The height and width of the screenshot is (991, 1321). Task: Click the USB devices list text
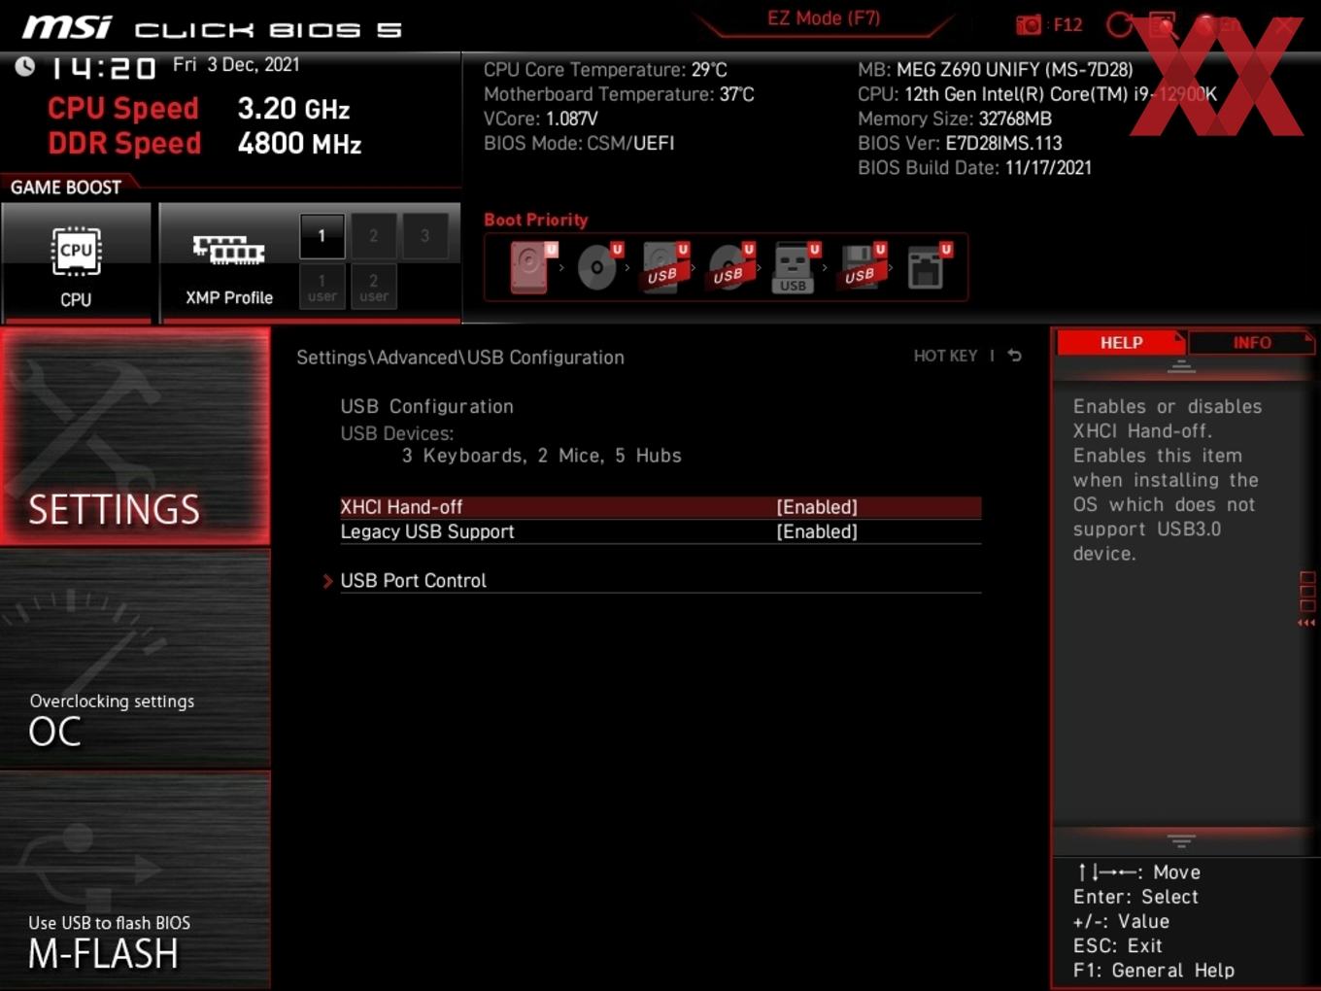click(542, 456)
